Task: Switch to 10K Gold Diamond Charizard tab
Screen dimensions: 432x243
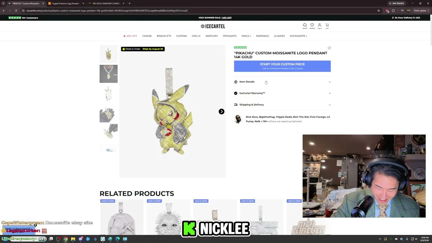Action: [x=106, y=3]
